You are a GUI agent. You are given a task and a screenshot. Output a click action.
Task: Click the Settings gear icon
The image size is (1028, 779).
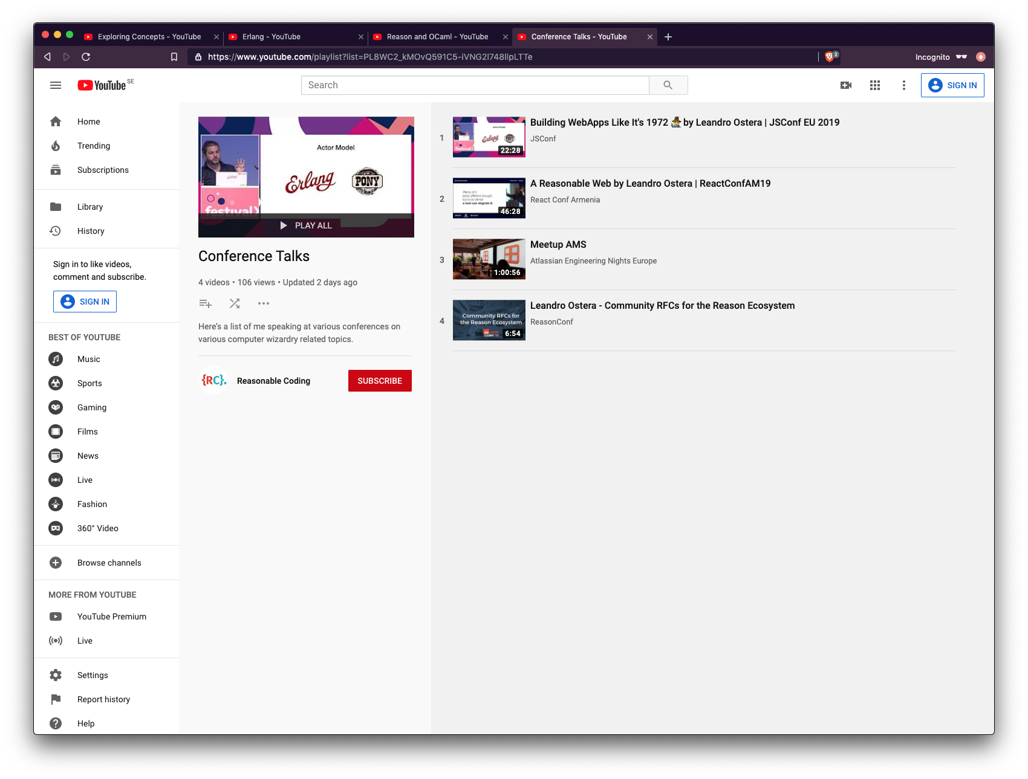click(x=56, y=675)
